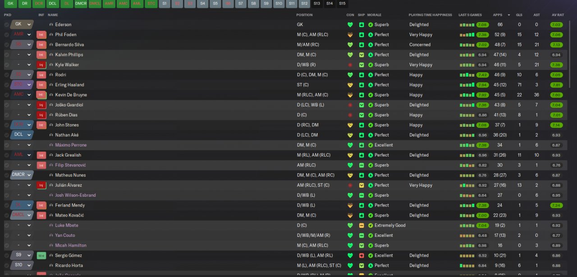The height and width of the screenshot is (277, 577).
Task: Click John Stones's condition heart icon
Action: tap(350, 125)
